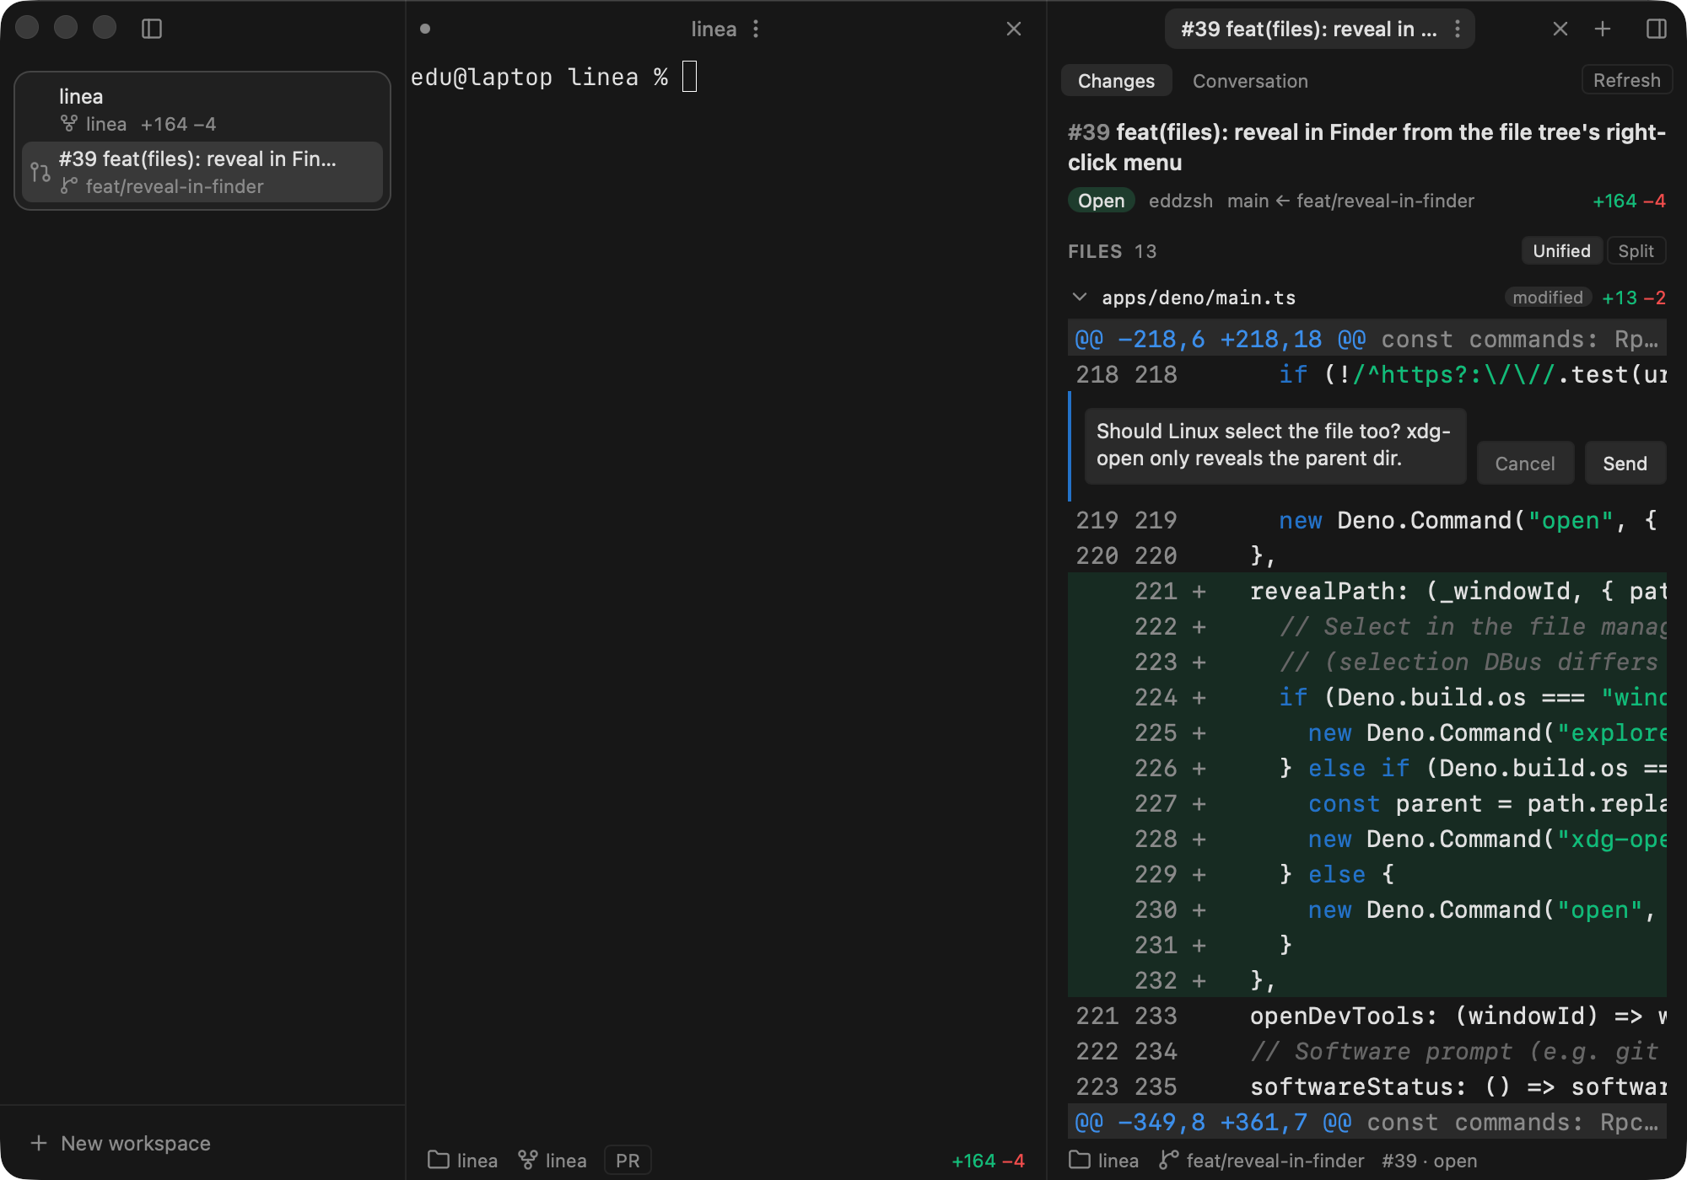This screenshot has width=1687, height=1180.
Task: Click the PR button in the terminal status bar
Action: [628, 1161]
